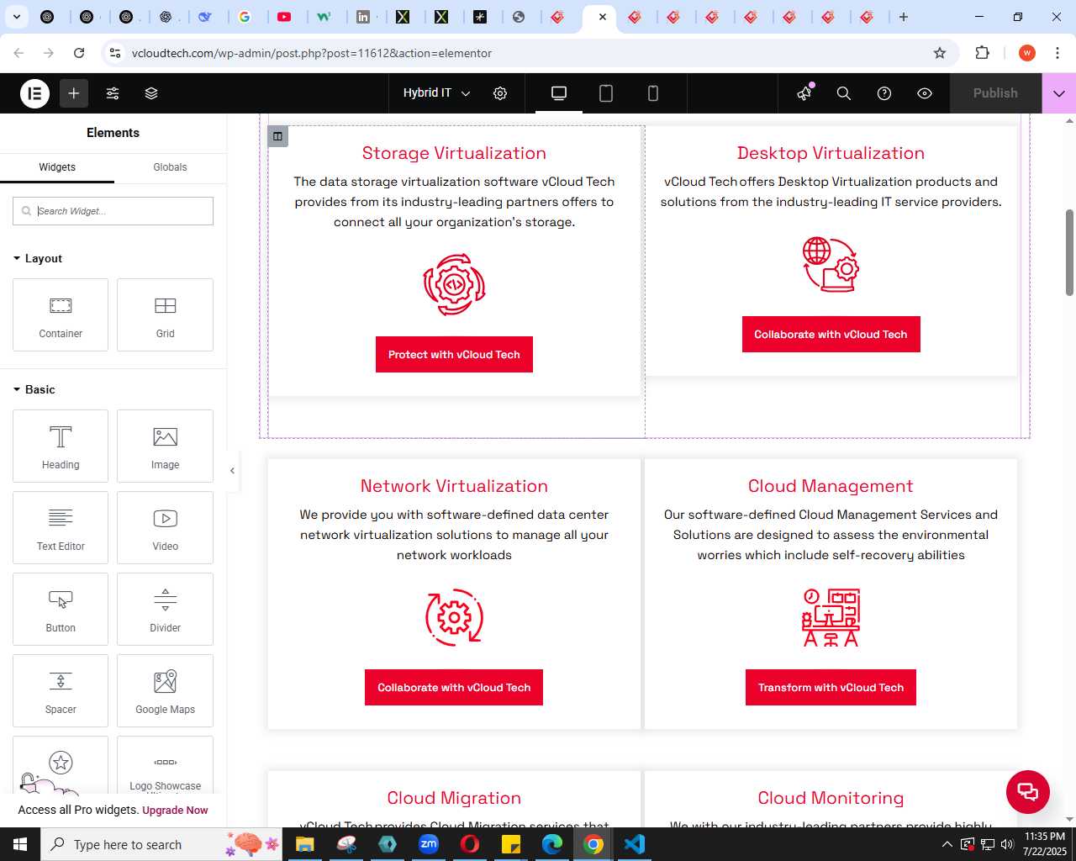Screen dimensions: 1076x861
Task: Close the active browser tab
Action: point(603,17)
